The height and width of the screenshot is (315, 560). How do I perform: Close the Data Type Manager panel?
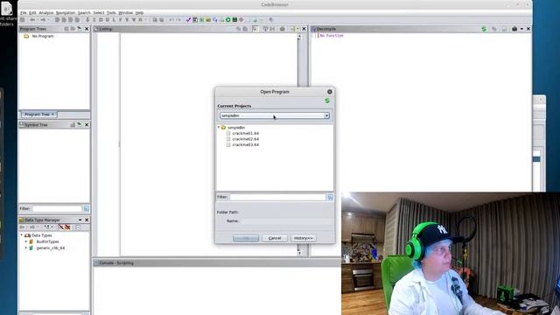(87, 220)
